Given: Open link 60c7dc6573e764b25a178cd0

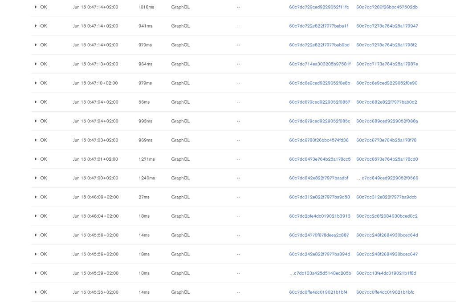Looking at the screenshot, I should [x=387, y=159].
